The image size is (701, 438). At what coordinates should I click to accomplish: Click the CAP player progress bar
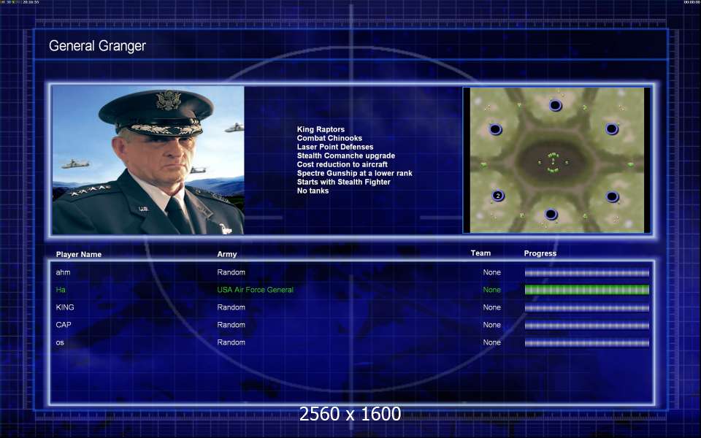(586, 325)
